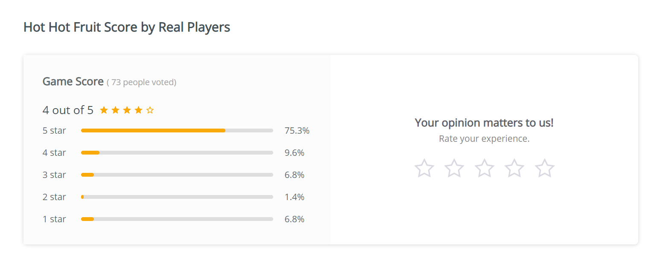Give the game five stars
The image size is (657, 261).
[x=545, y=168]
